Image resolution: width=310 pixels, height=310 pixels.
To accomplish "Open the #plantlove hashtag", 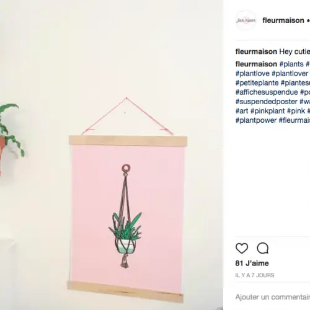I will [252, 74].
